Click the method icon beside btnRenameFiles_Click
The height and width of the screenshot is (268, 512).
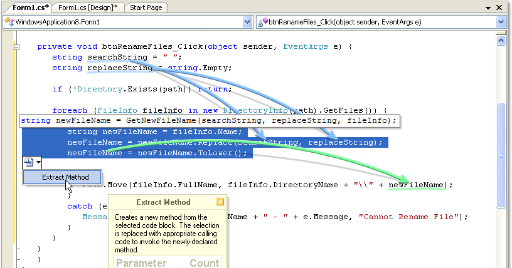pos(263,22)
